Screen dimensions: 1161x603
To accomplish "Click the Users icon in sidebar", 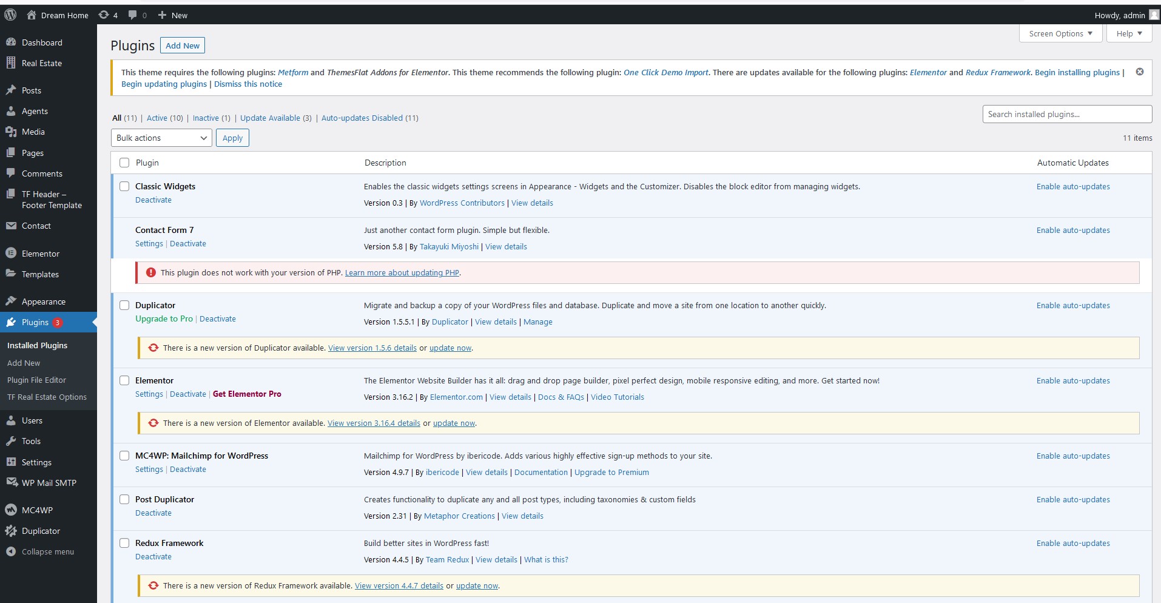I will (11, 420).
